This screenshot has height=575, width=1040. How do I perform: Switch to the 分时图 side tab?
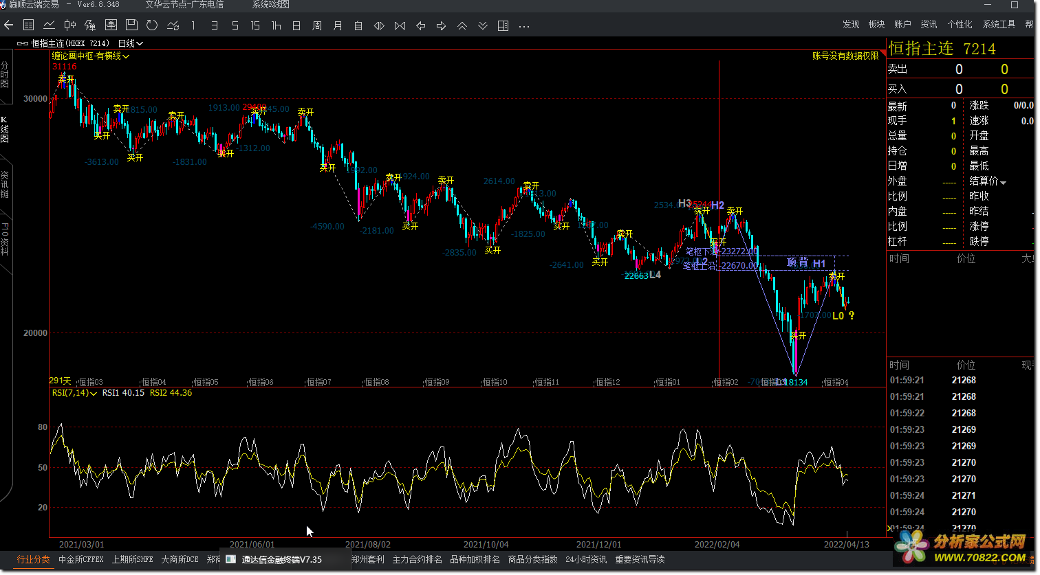pyautogui.click(x=5, y=75)
